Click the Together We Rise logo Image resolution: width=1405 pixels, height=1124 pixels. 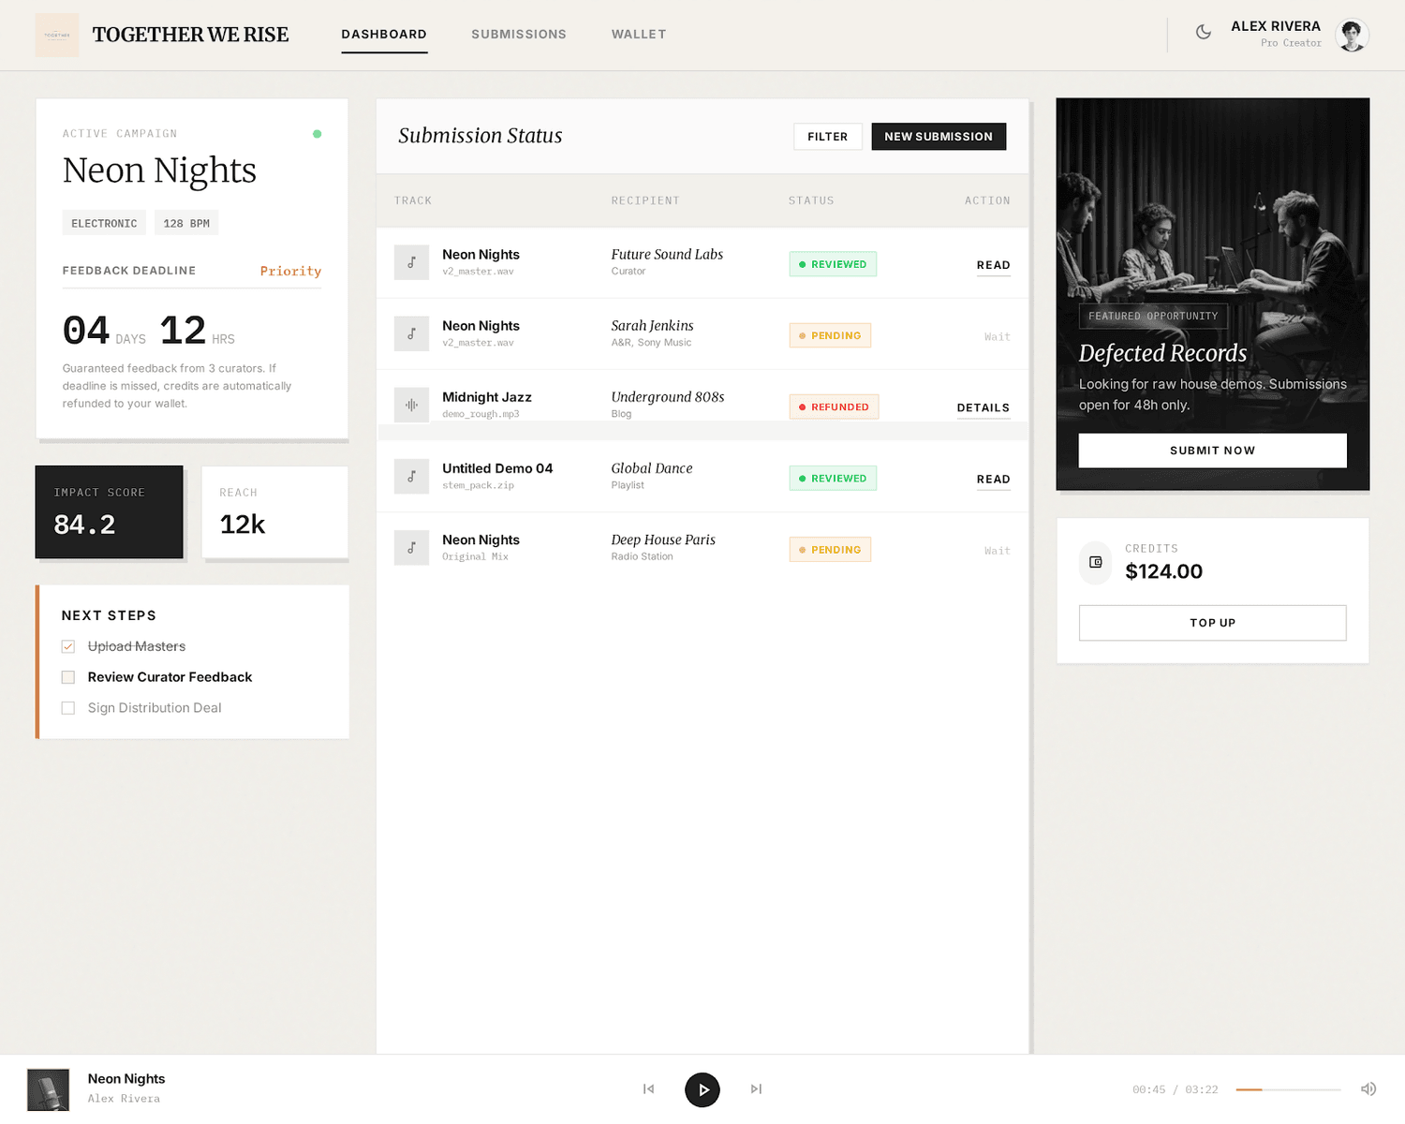pos(57,35)
